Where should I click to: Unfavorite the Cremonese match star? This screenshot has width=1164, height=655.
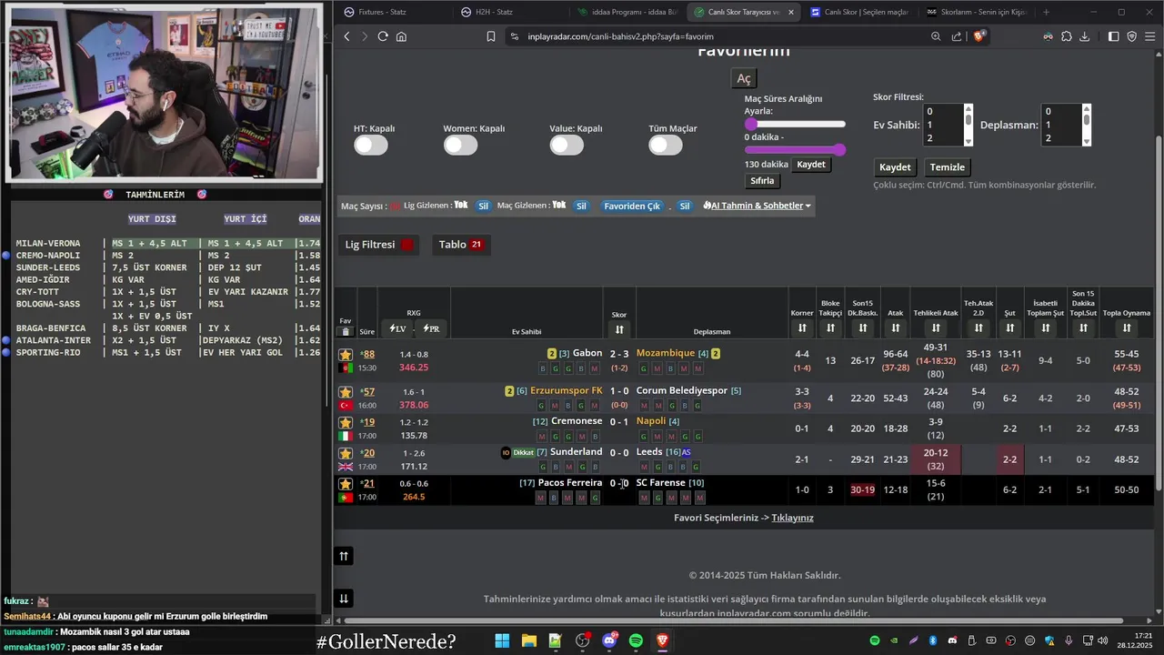[346, 422]
